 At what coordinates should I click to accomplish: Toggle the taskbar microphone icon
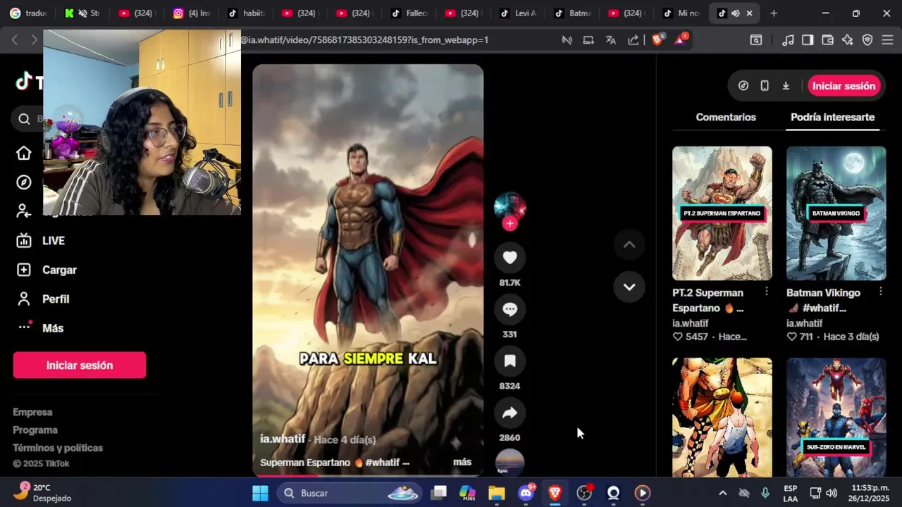coord(765,493)
